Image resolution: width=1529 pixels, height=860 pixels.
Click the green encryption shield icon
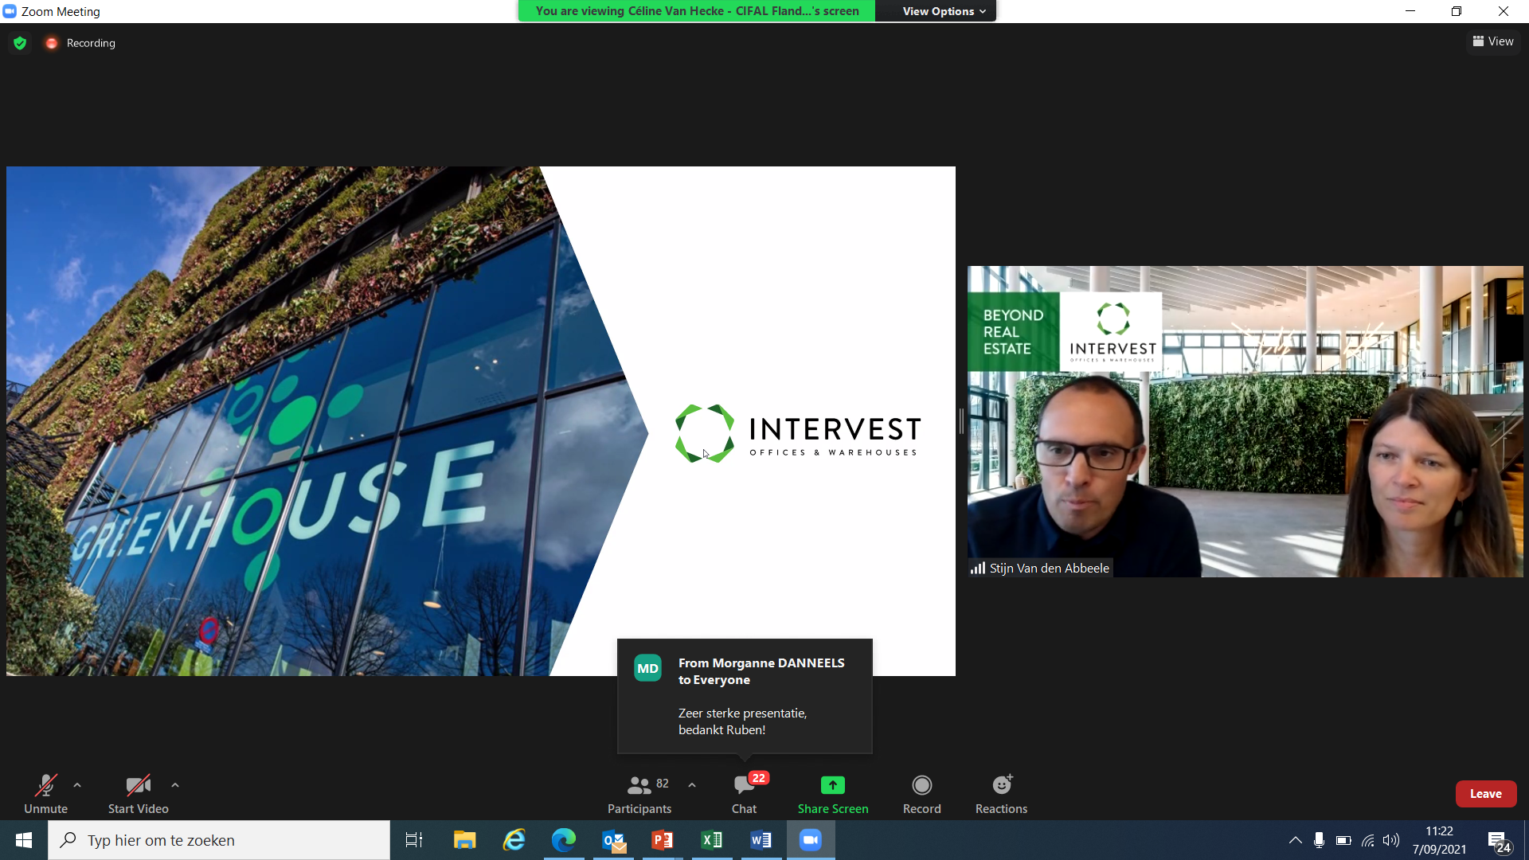coord(20,43)
